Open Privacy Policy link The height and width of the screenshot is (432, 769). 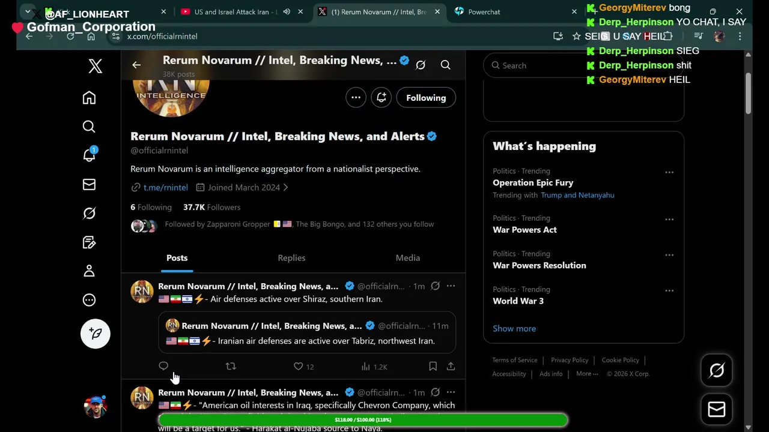570,360
